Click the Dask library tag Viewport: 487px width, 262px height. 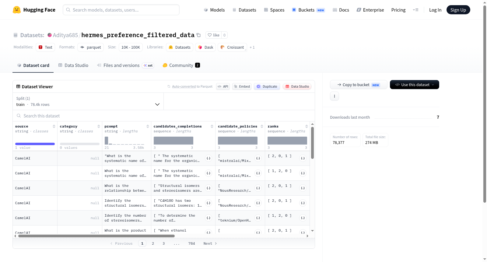point(205,47)
